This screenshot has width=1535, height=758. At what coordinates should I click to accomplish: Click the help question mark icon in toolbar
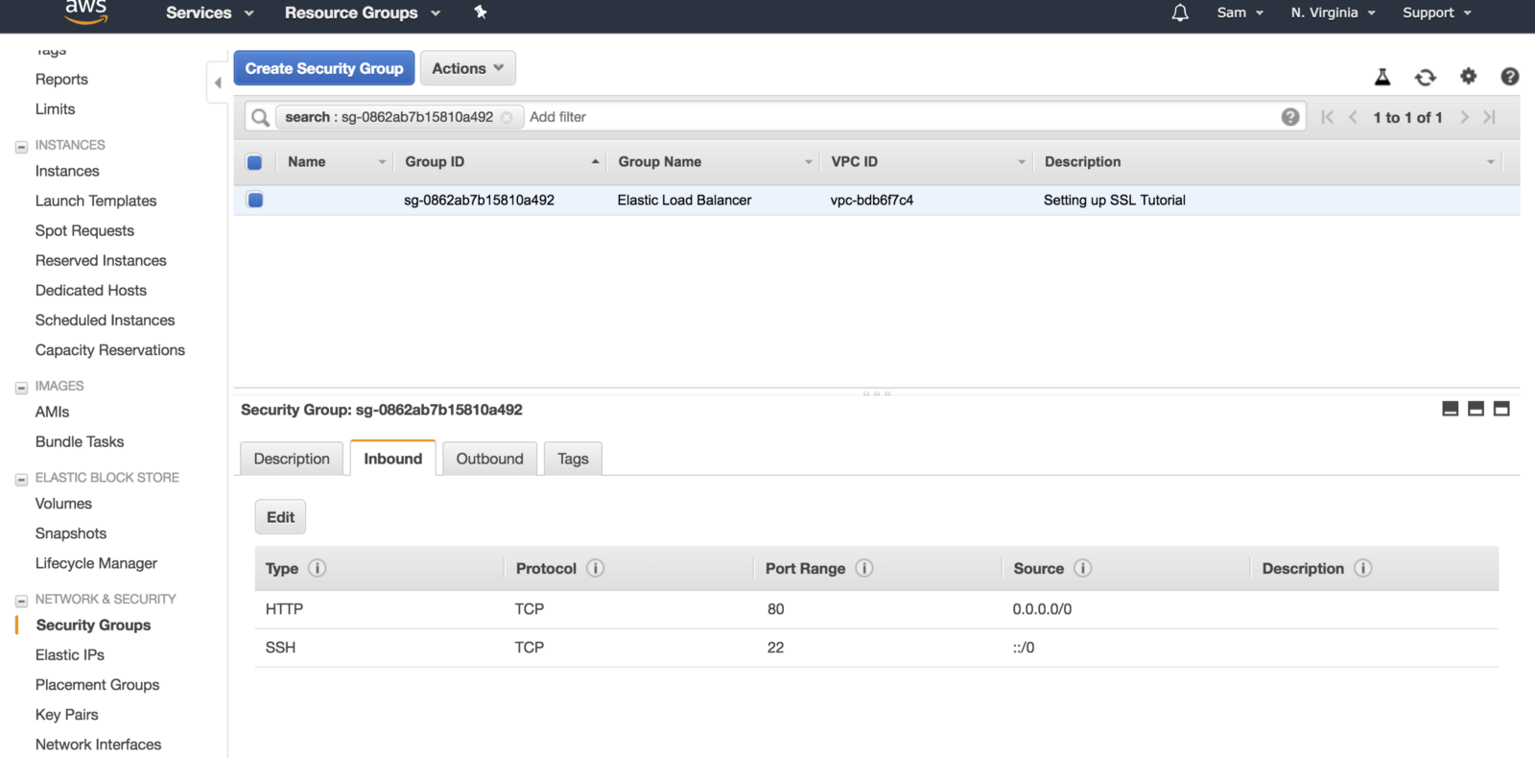coord(1509,77)
